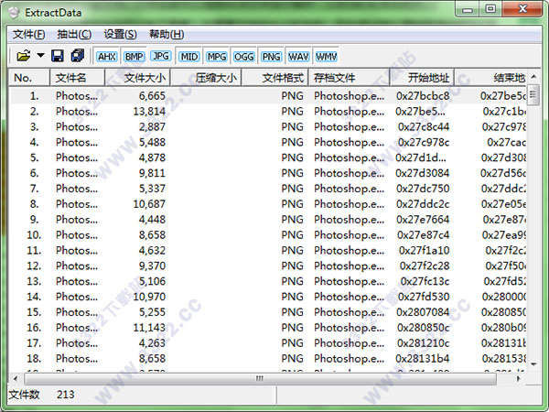Click the vertical scrollbar up arrow
The width and height of the screenshot is (549, 412).
tap(533, 76)
